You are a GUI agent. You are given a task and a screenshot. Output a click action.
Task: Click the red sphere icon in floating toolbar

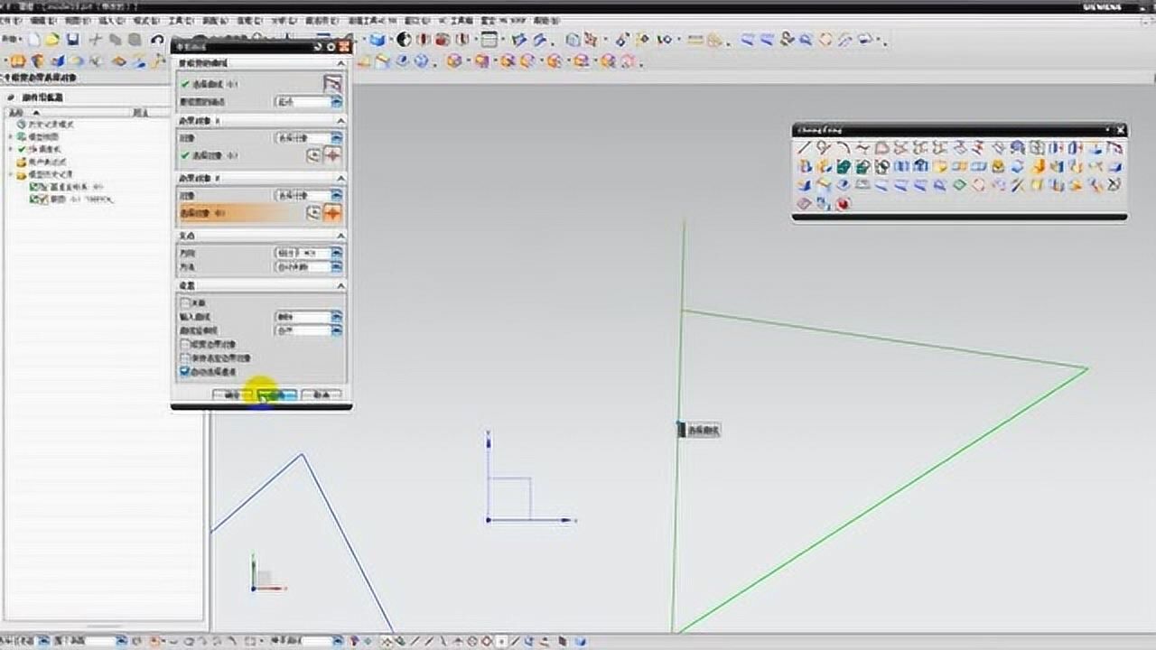(x=843, y=204)
